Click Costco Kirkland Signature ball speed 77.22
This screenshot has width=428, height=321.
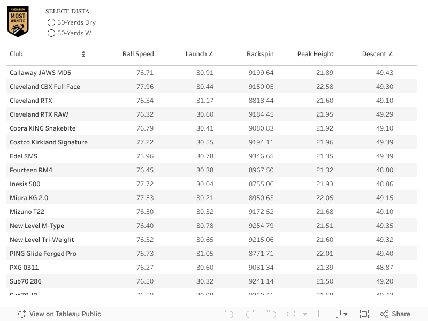pos(145,142)
